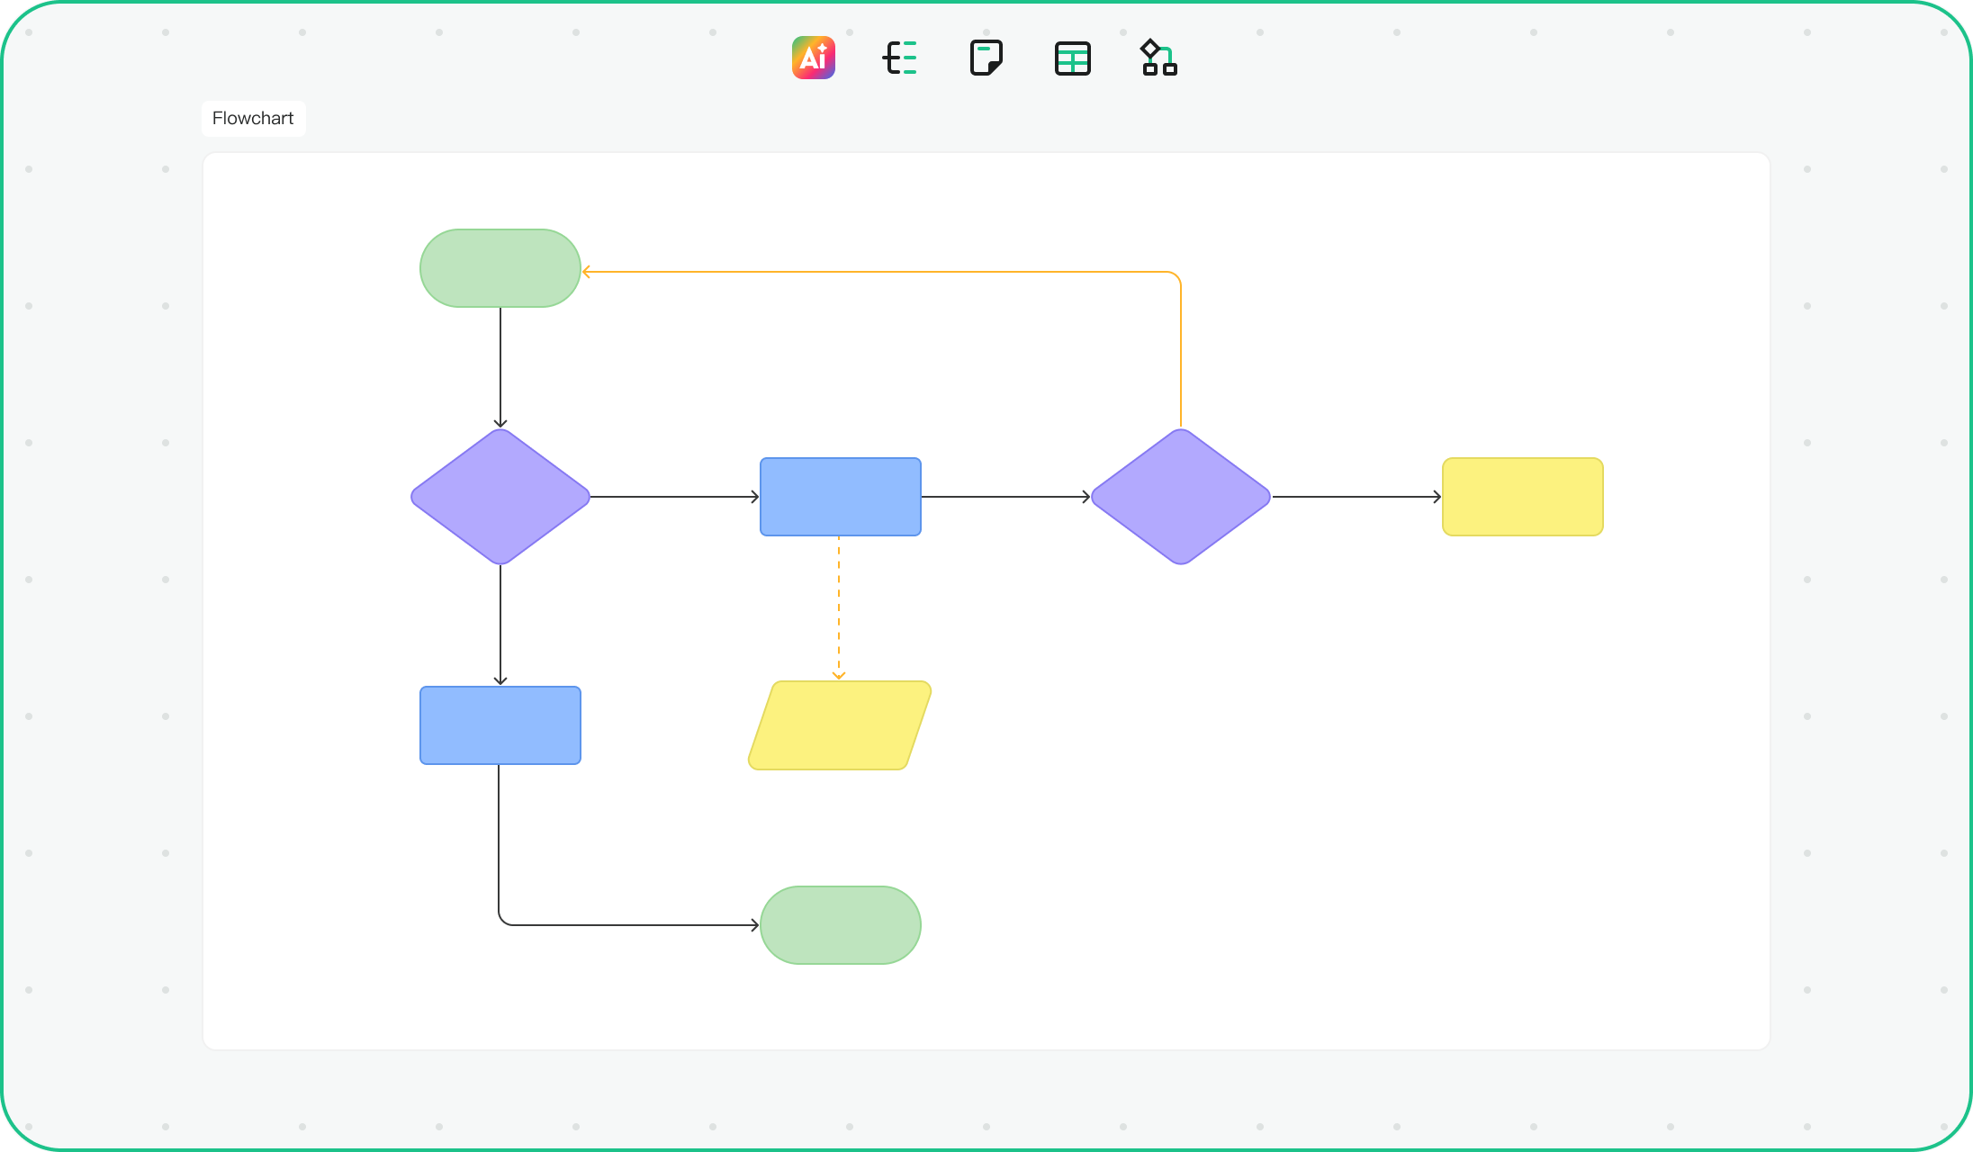This screenshot has width=1973, height=1152.
Task: Select the yellow rounded rectangle on the right
Action: click(1522, 496)
